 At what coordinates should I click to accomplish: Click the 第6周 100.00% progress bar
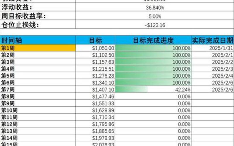pyautogui.click(x=153, y=82)
